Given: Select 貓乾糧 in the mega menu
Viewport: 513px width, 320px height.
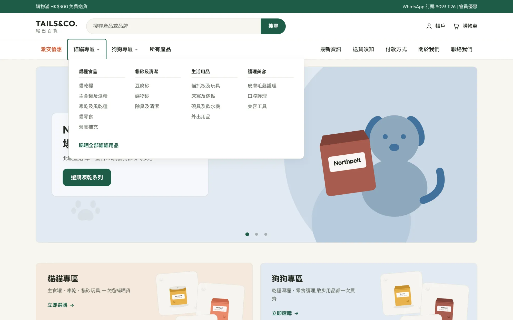Looking at the screenshot, I should 86,86.
